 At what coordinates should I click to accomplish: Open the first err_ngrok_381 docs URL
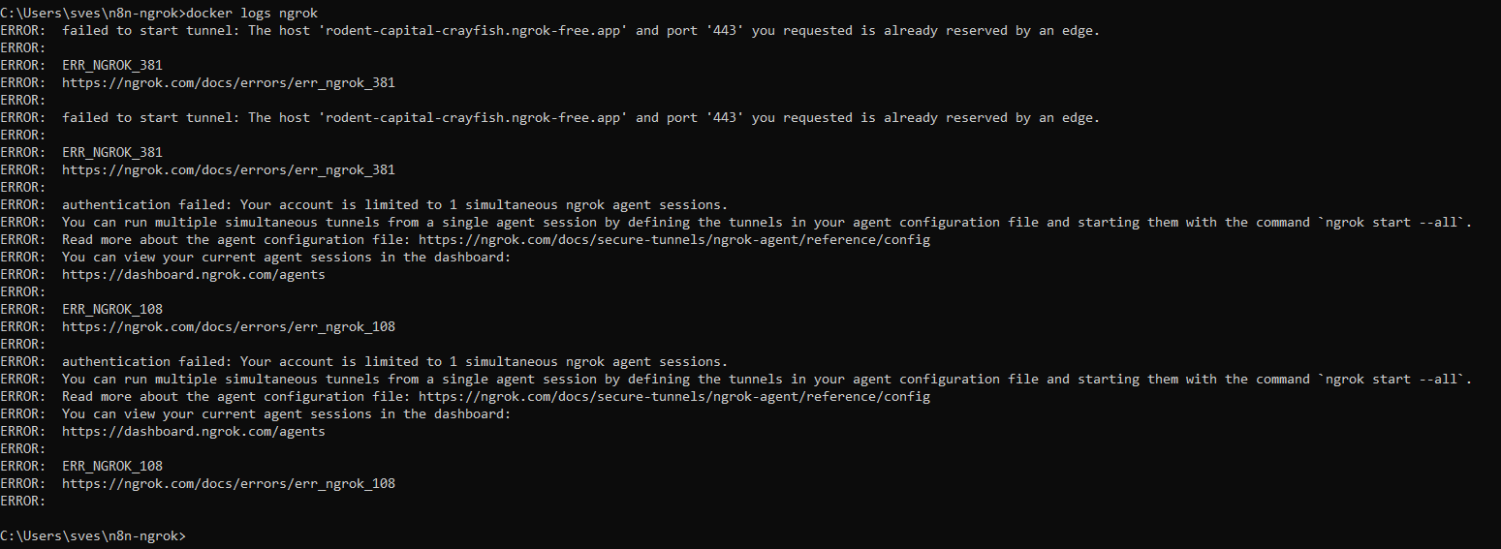point(229,82)
